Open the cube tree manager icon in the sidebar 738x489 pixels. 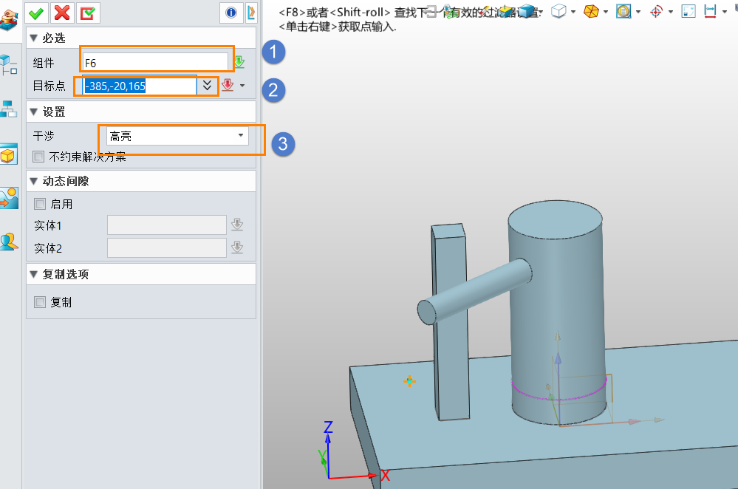(8, 65)
